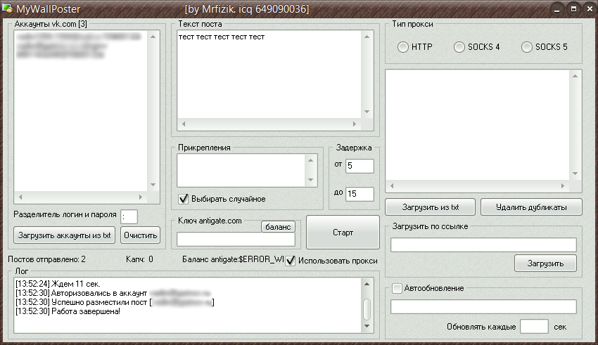Click the Загрузить по ссылке URL field
The width and height of the screenshot is (598, 345).
point(483,245)
